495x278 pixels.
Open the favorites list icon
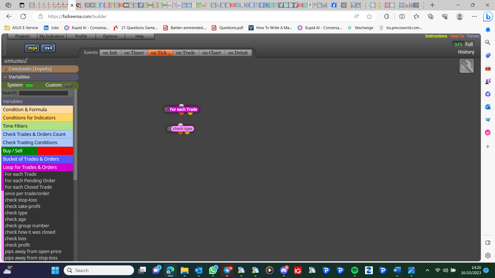point(416,16)
